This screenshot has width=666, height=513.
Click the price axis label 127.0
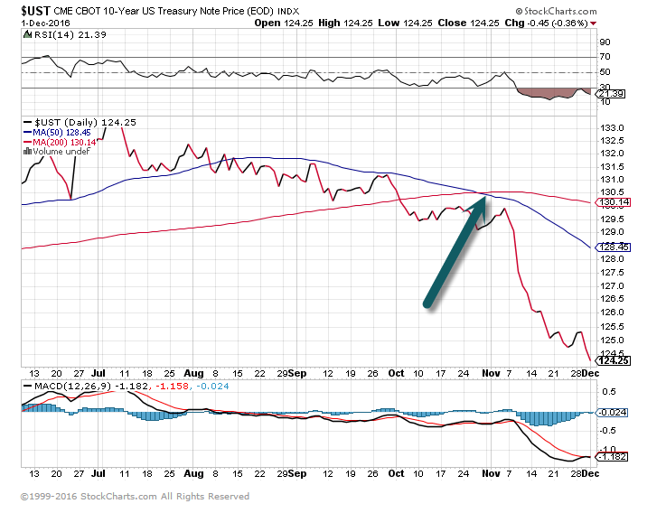pos(612,285)
